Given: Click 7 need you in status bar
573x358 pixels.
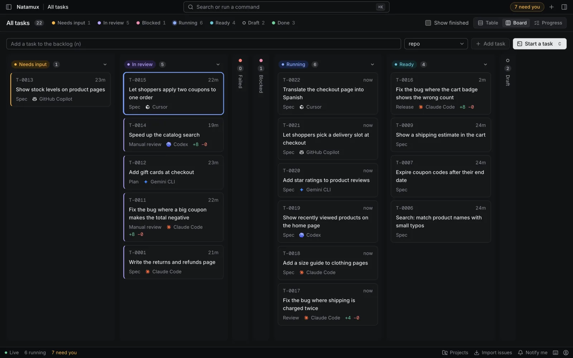Looking at the screenshot, I should 64,353.
